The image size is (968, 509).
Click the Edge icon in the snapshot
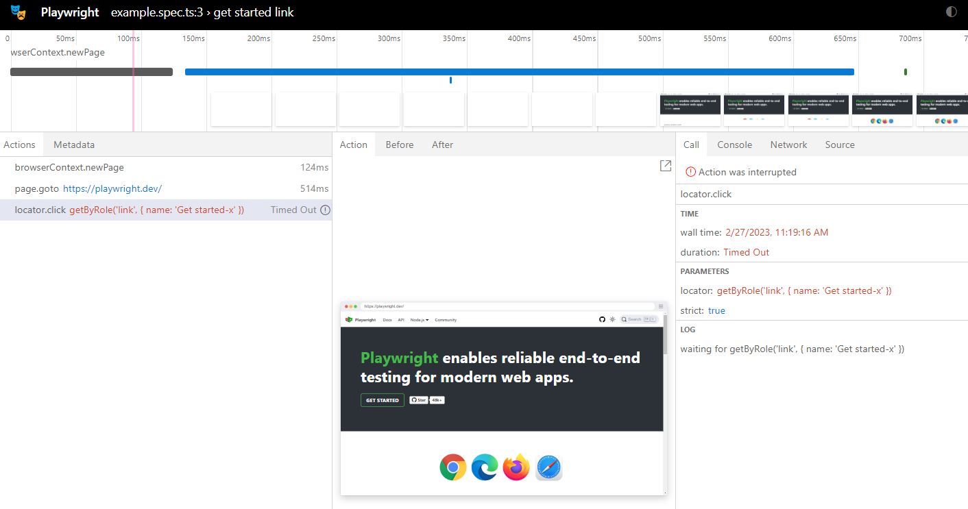click(484, 467)
